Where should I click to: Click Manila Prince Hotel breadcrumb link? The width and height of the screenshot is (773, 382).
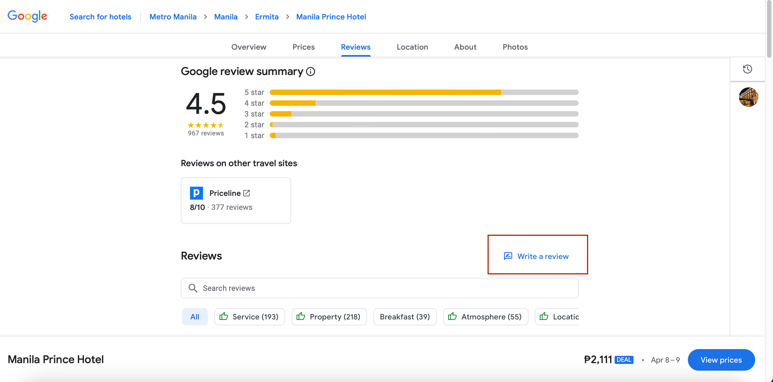[x=331, y=17]
